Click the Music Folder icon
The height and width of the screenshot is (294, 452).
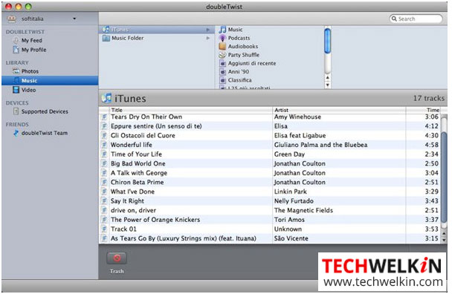pyautogui.click(x=106, y=38)
